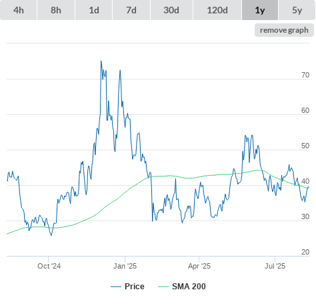The height and width of the screenshot is (304, 316).
Task: Switch chart to 120d range
Action: pos(217,10)
